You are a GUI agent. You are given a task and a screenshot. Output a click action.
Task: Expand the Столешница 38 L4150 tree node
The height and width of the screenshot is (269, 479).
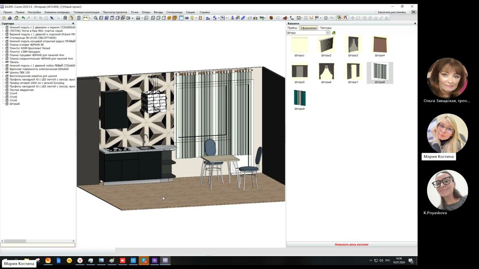coord(3,38)
